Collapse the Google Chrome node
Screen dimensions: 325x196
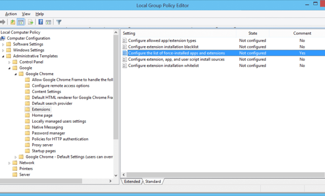pos(15,74)
